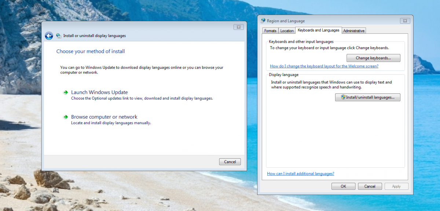
Task: Click the green arrow beside Launch Windows Update
Action: tap(66, 92)
